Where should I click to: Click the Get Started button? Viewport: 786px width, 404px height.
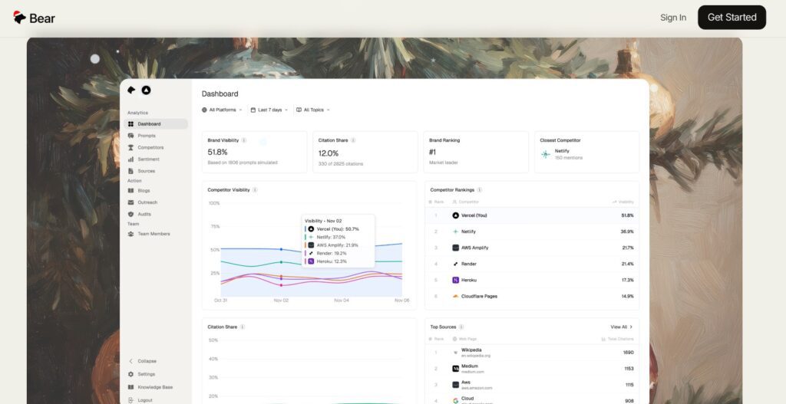732,18
